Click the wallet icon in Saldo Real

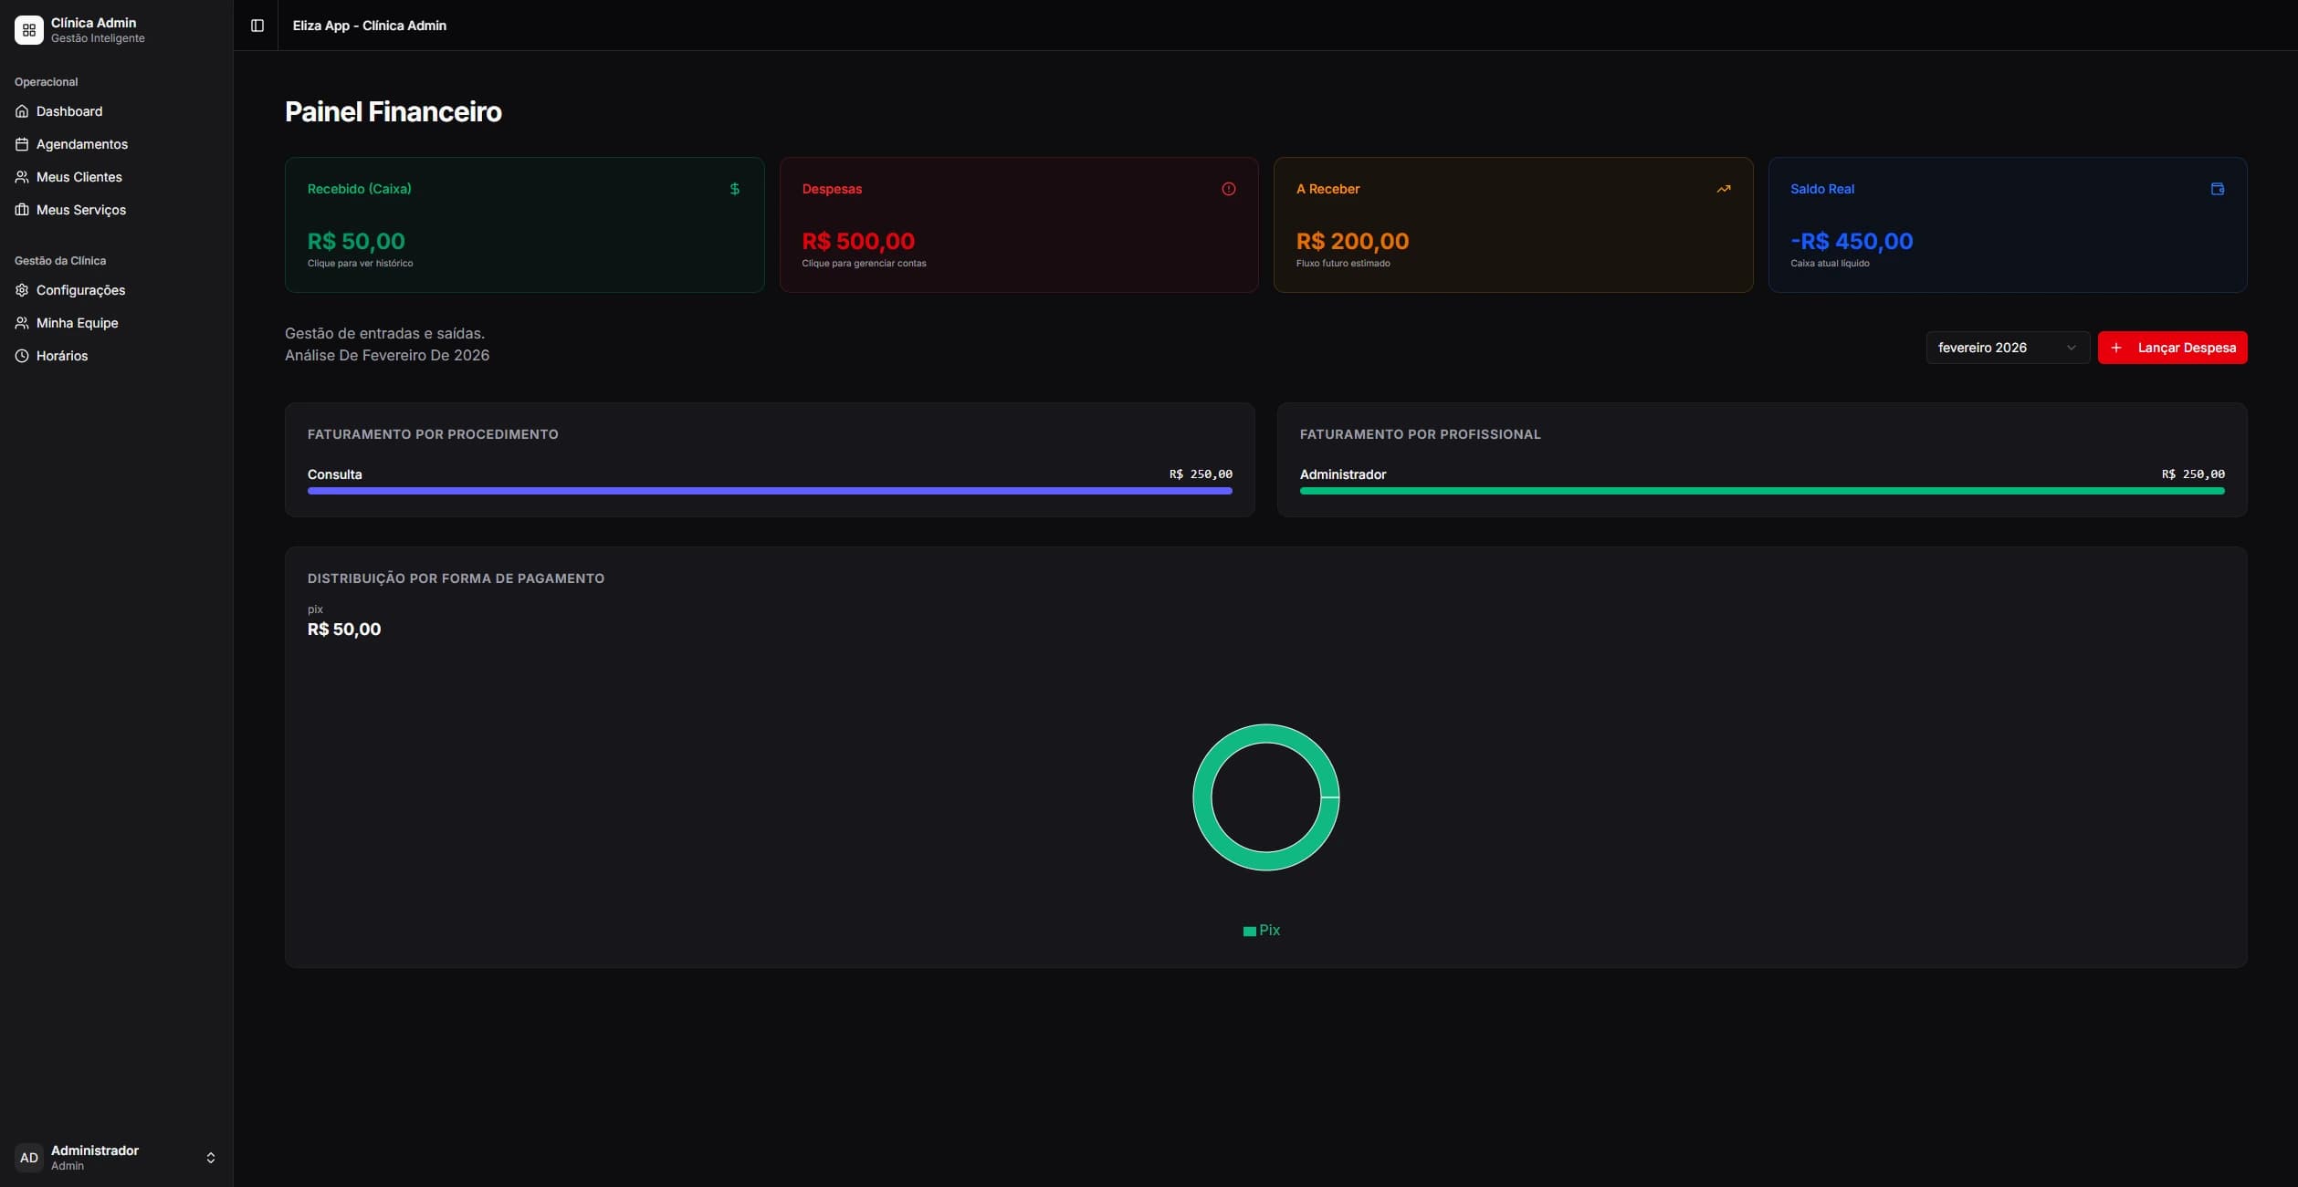(2218, 189)
